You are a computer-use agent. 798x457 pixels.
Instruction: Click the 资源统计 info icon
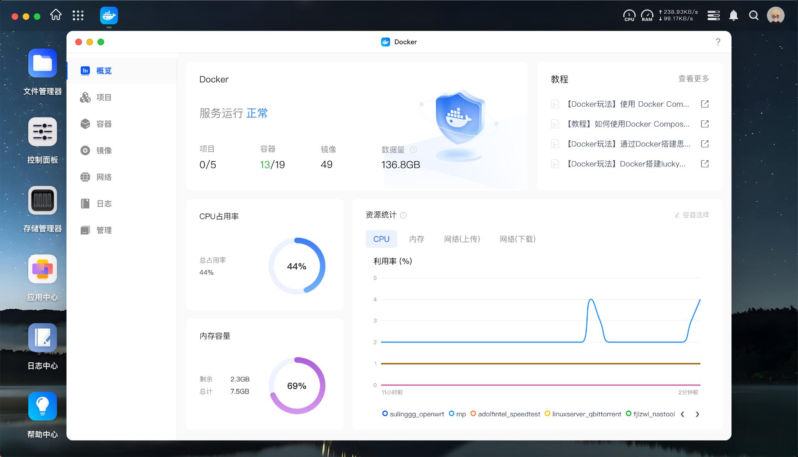click(403, 215)
